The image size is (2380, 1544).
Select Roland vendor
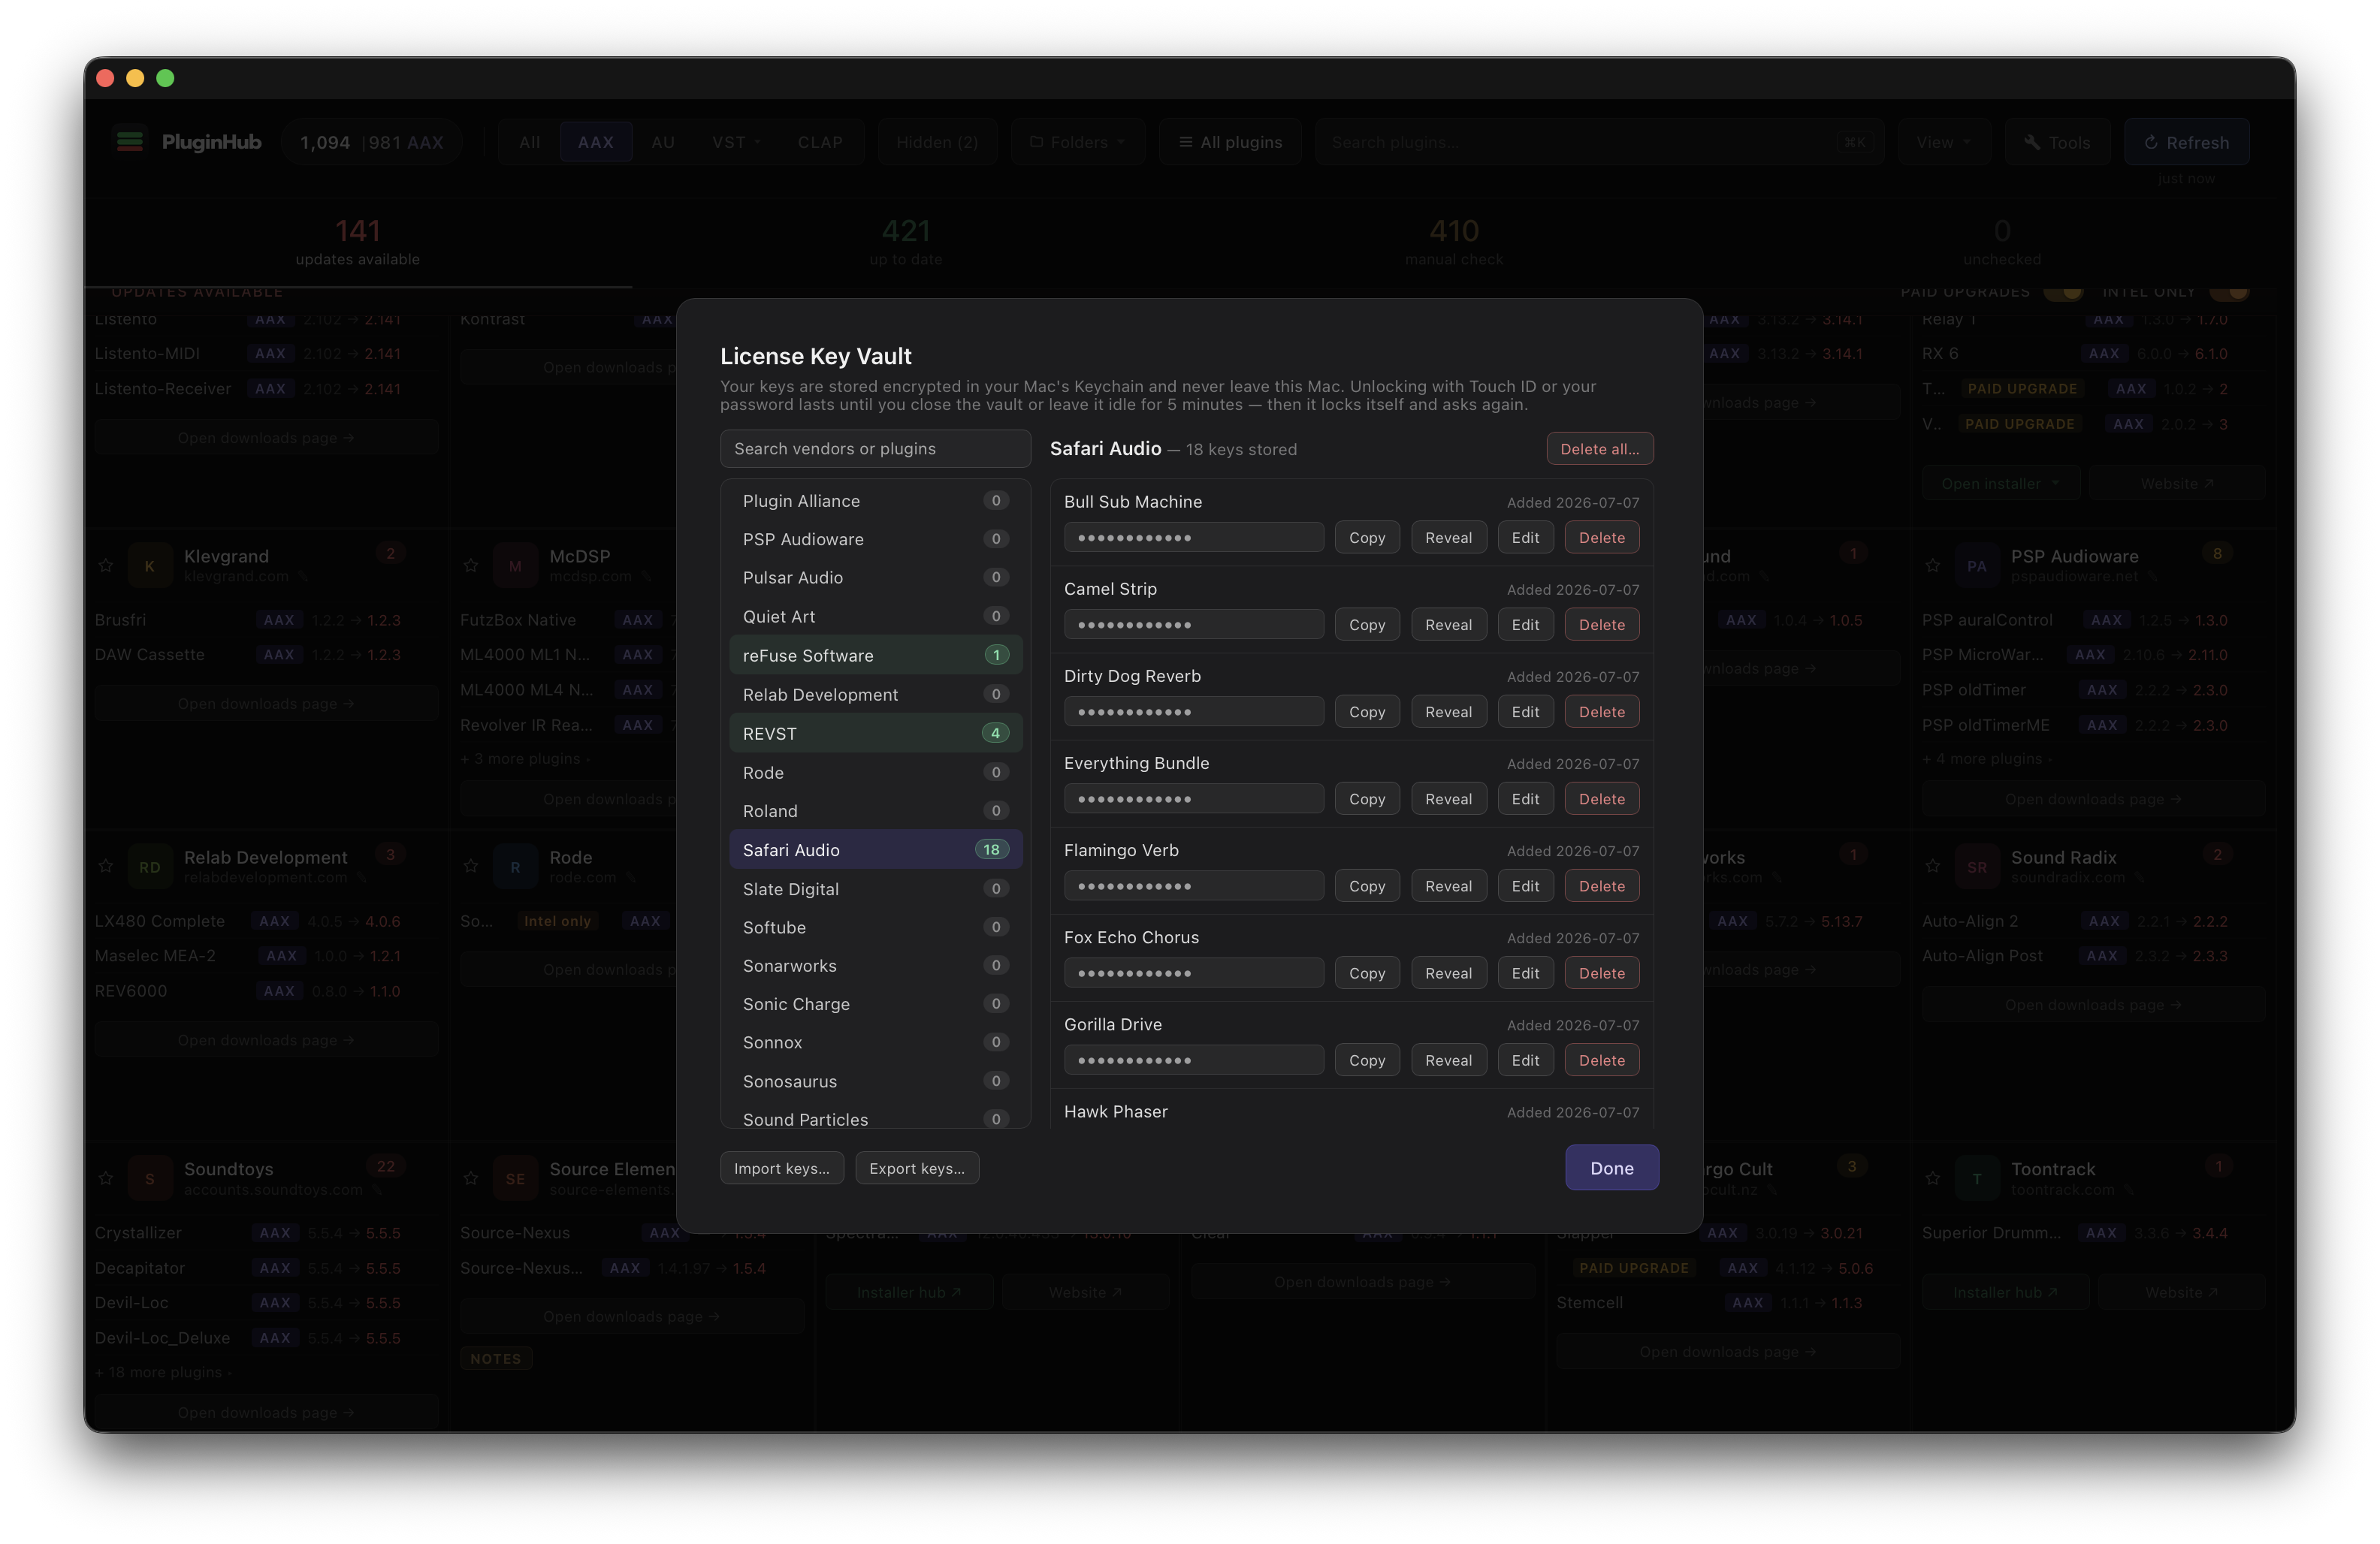click(x=875, y=810)
